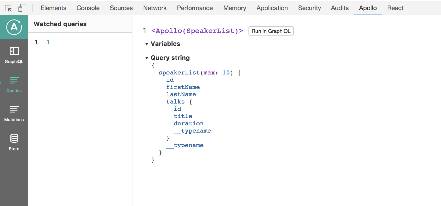Switch to the Console tab
This screenshot has width=441, height=206.
point(88,8)
